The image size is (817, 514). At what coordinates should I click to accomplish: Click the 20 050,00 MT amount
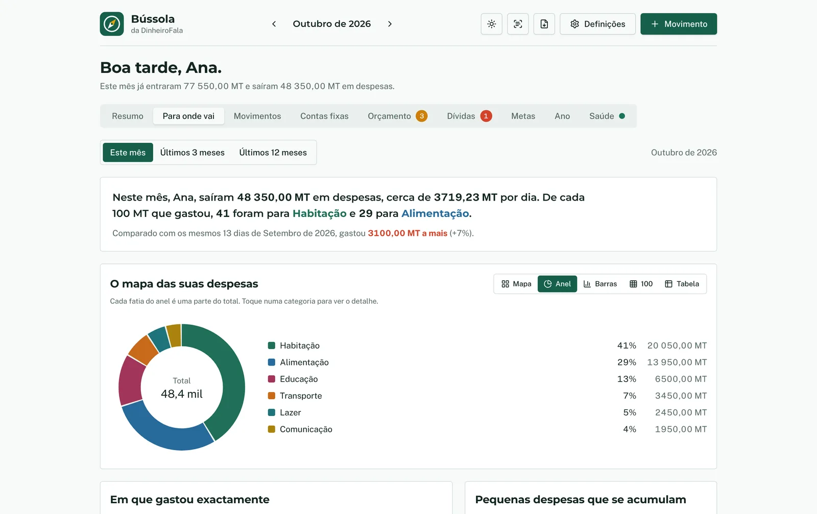point(677,346)
